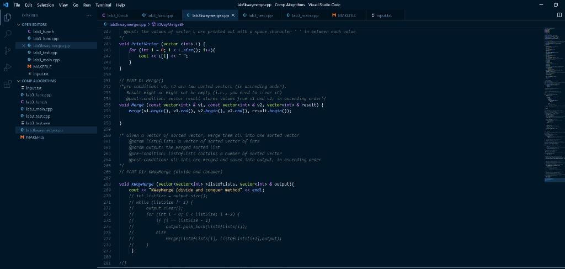Image resolution: width=565 pixels, height=269 pixels.
Task: Click the commented 'output.clear();' line
Action: tap(156, 208)
